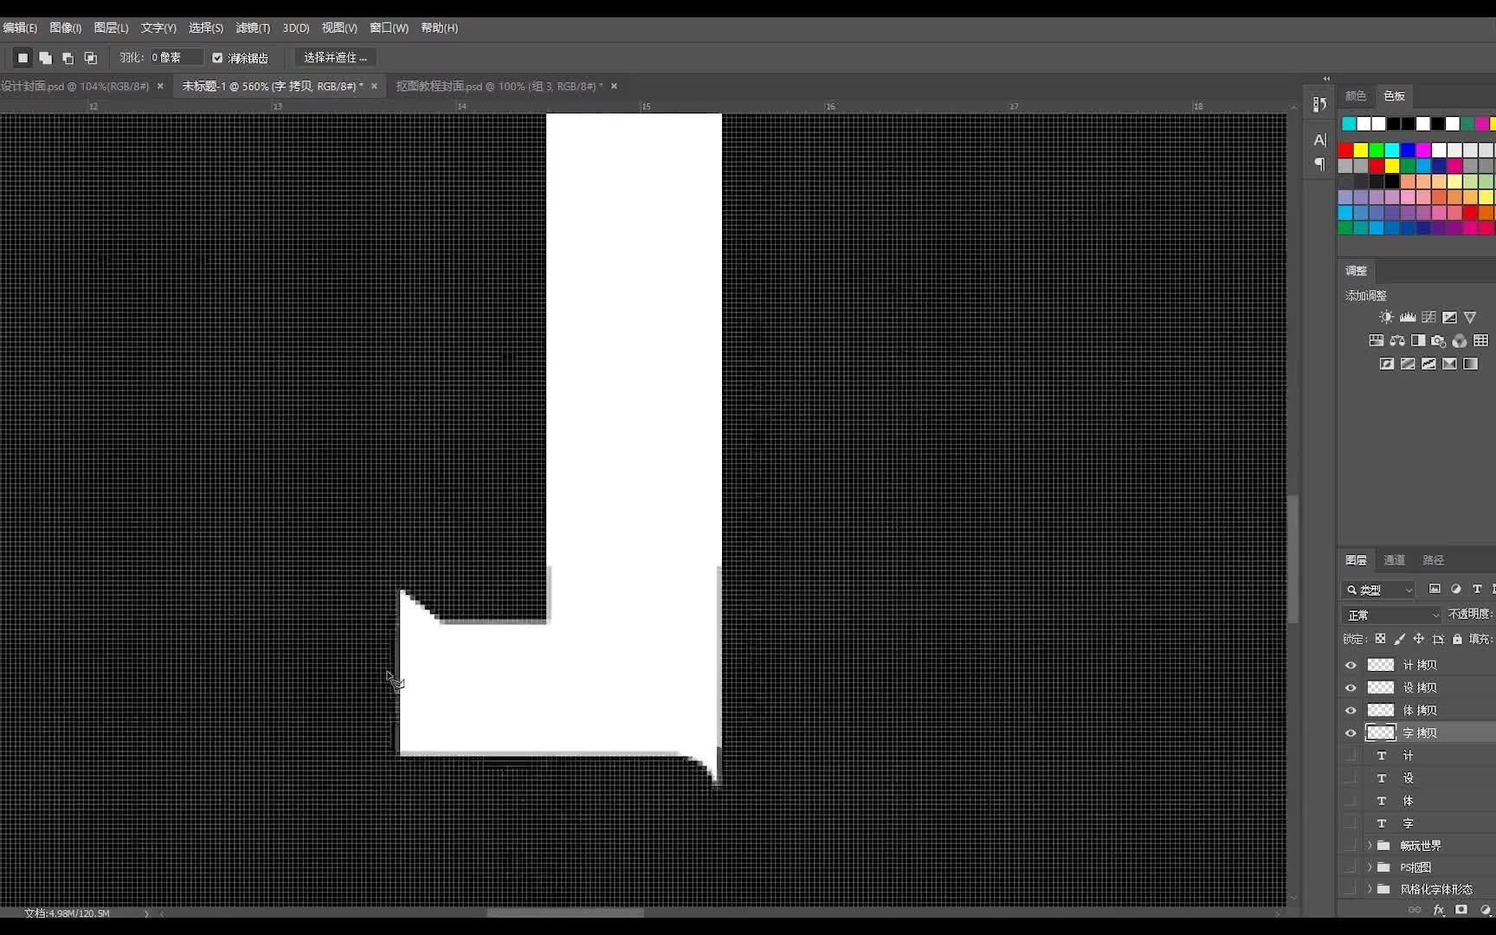Add a Threshold adjustment
This screenshot has width=1496, height=935.
tap(1428, 364)
